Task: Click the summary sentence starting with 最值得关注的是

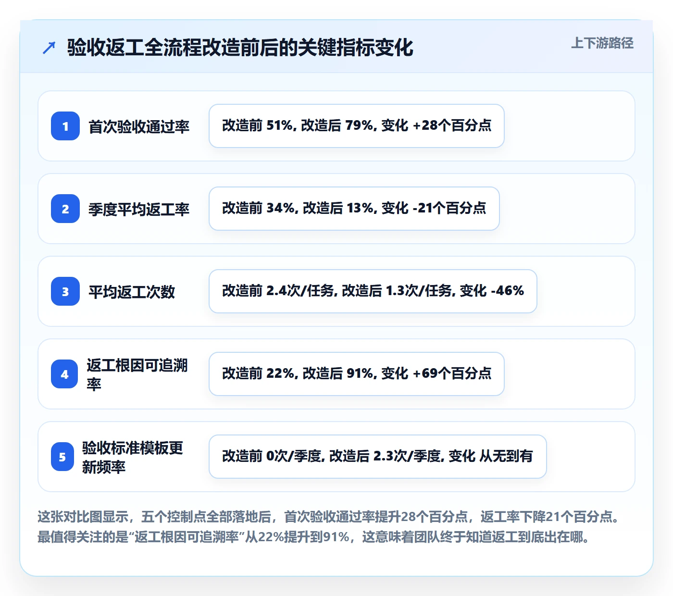Action: [x=314, y=537]
